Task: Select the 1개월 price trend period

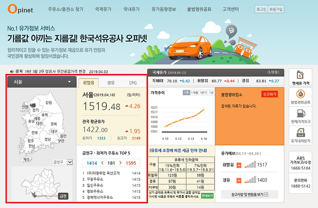Action: 194,92
